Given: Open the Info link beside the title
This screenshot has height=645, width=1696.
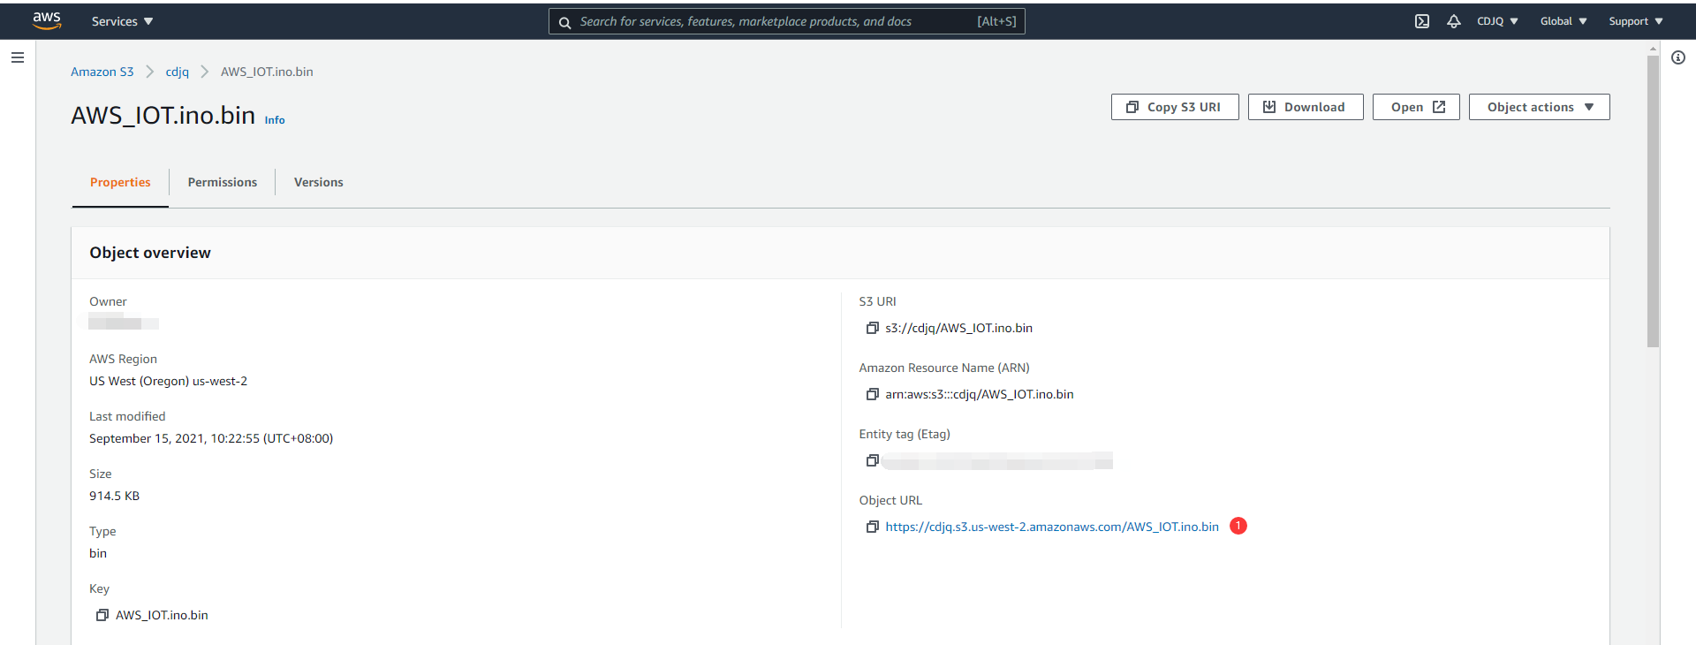Looking at the screenshot, I should (275, 120).
